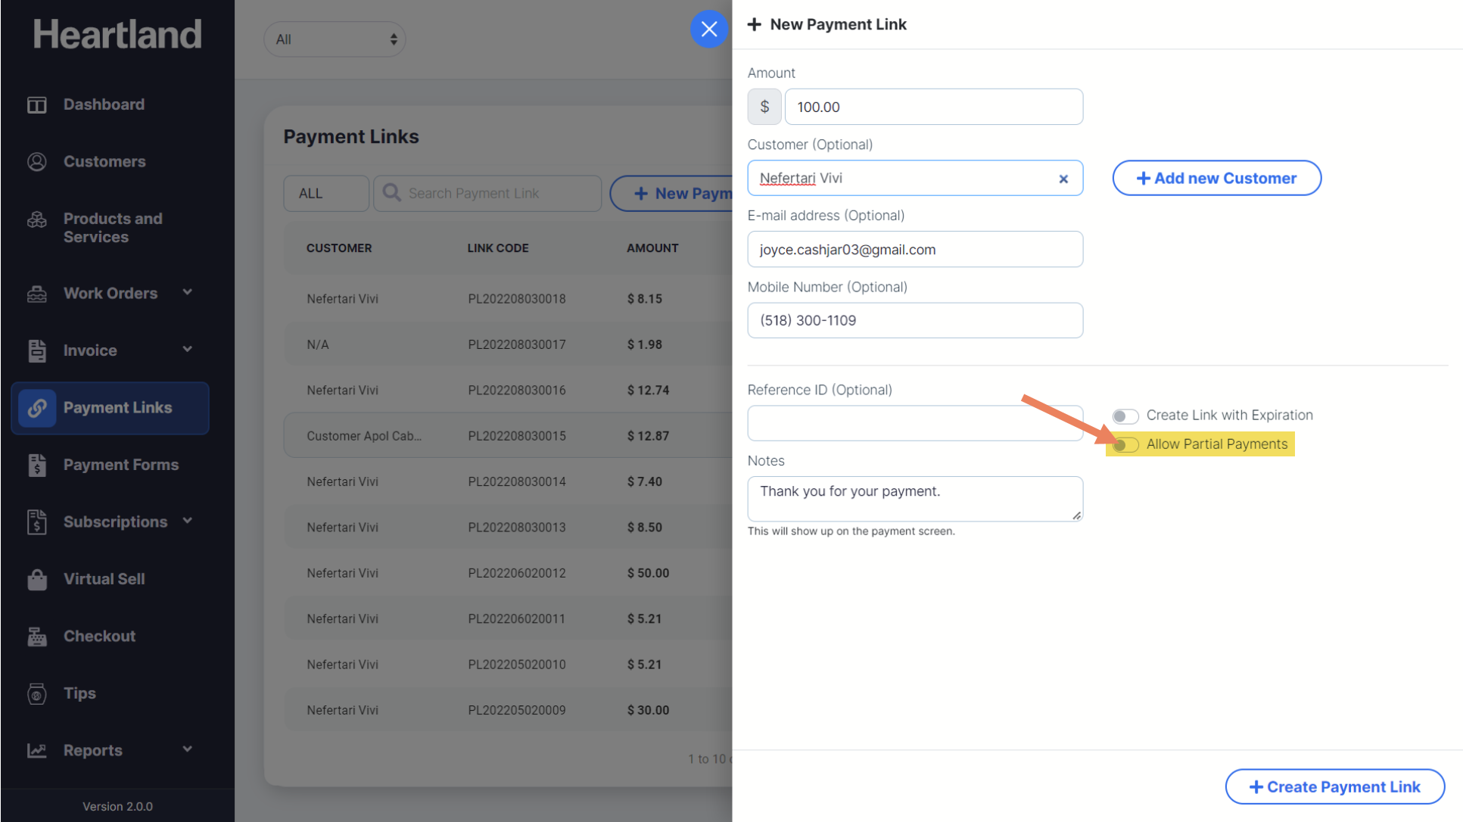Click the Payment Links chain icon

[x=37, y=408]
